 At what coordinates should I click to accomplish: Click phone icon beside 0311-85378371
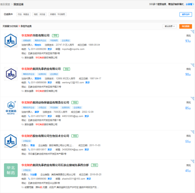pyautogui.click(x=29, y=116)
